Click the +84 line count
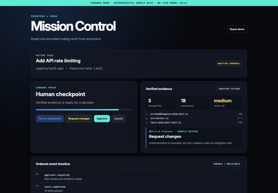 tap(240, 114)
